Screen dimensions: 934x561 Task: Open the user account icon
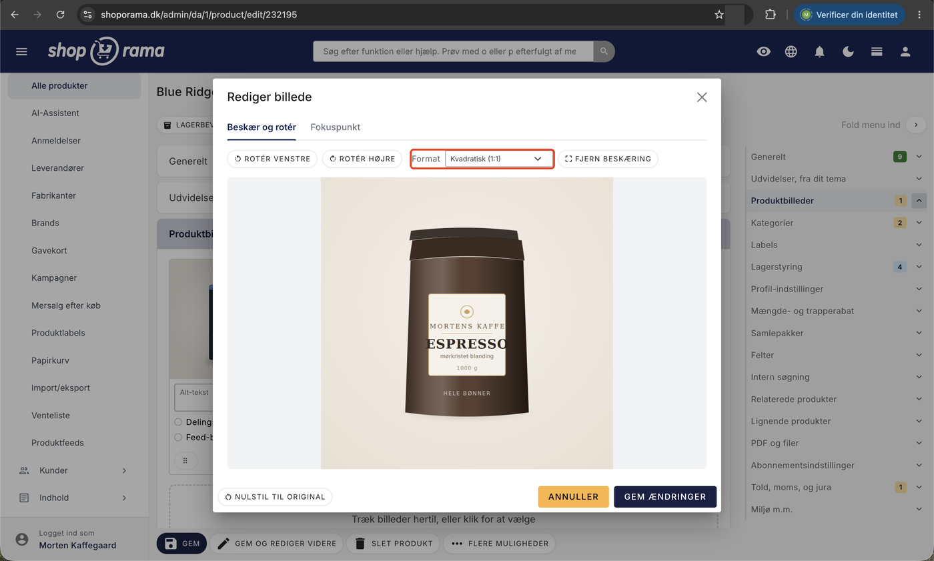[x=905, y=51]
